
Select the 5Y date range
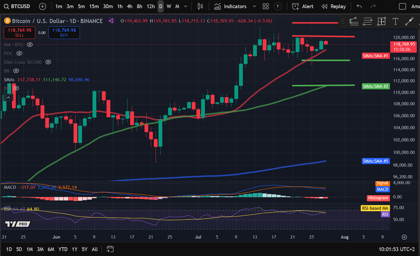[85, 249]
